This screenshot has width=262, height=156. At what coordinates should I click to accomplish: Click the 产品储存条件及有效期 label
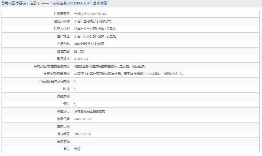tap(54, 81)
